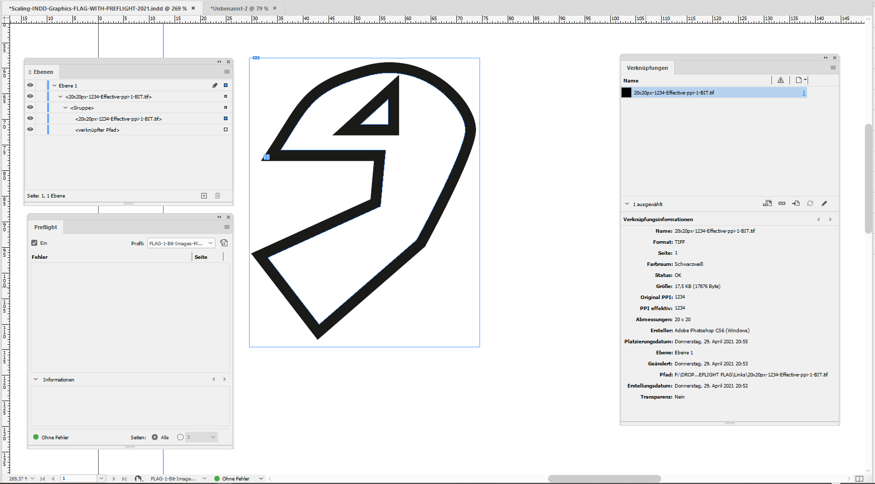Select the Alle radio button for Seiten
Screen dimensions: 875x484
[154, 437]
